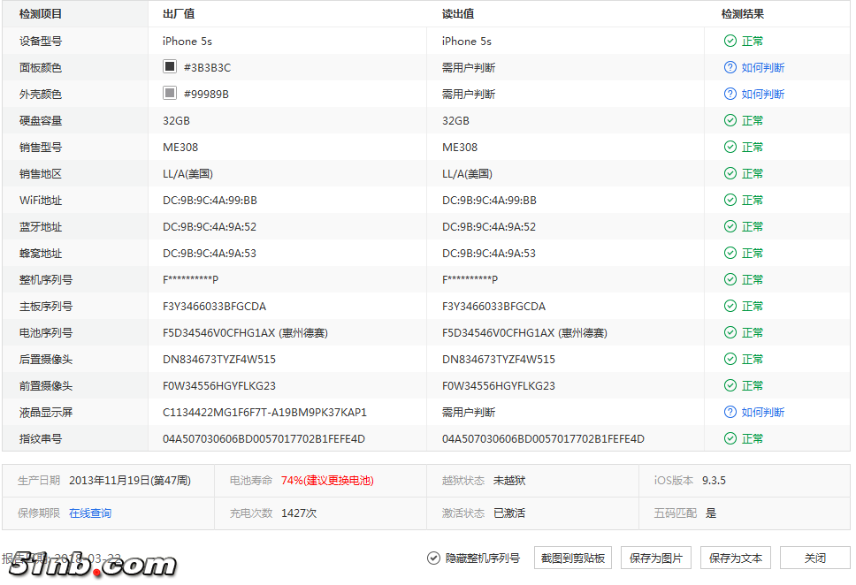Click the 保存为图片 button
Image resolution: width=856 pixels, height=585 pixels.
656,558
